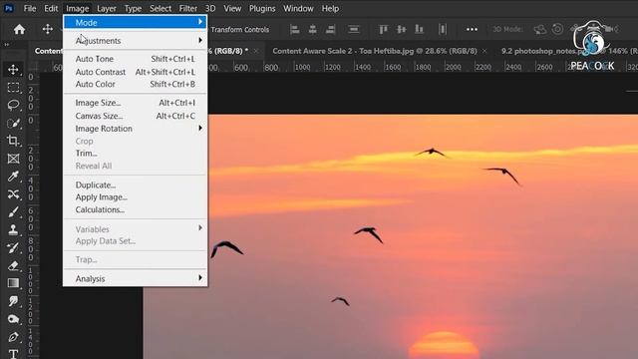This screenshot has width=638, height=359.
Task: Select the Brush tool
Action: pos(13,212)
